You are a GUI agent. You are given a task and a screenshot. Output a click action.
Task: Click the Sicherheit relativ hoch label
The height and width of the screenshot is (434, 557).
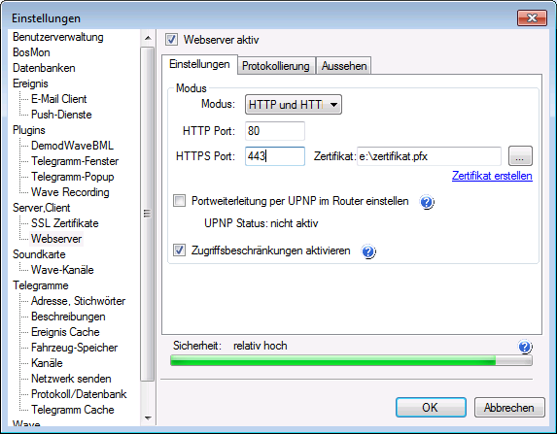tap(229, 346)
